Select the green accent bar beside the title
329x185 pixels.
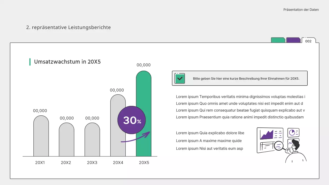tap(30, 61)
